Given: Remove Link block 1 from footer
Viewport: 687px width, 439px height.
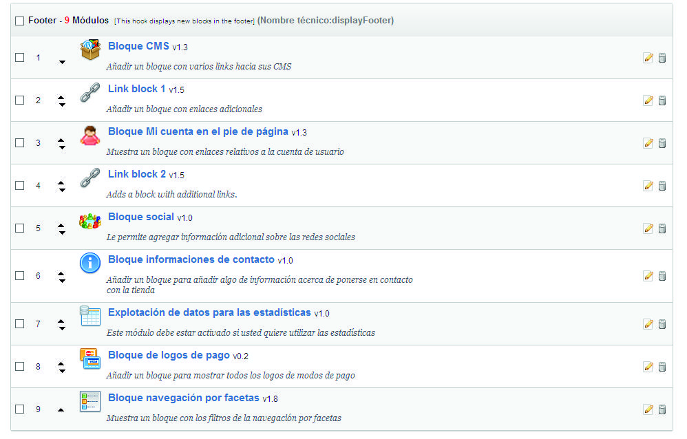Looking at the screenshot, I should pyautogui.click(x=662, y=100).
